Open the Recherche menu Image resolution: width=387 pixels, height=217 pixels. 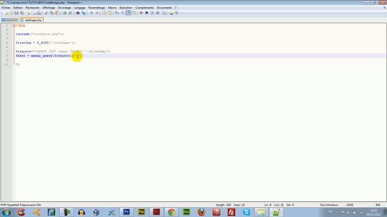(32, 8)
